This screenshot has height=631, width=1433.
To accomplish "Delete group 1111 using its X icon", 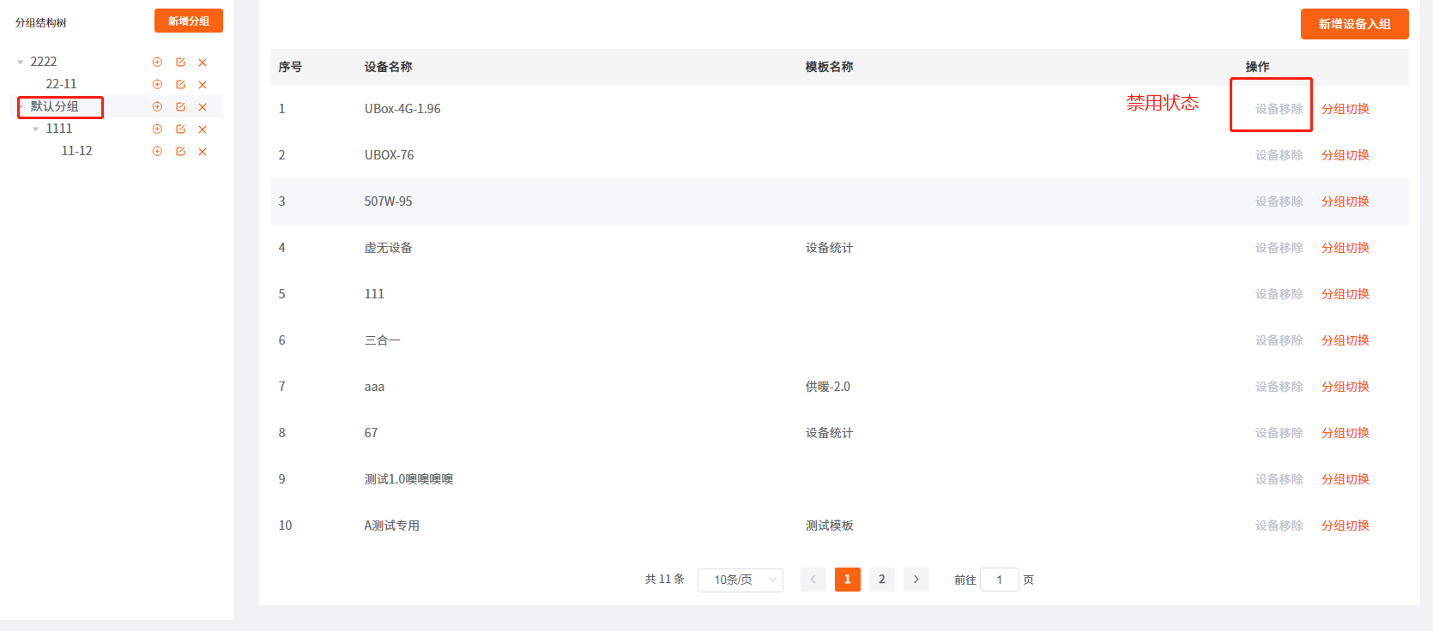I will pos(203,129).
